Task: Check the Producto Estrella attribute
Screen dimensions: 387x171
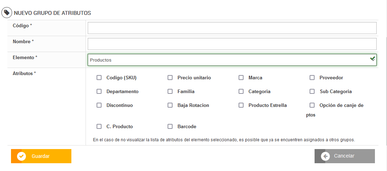Action: click(241, 105)
